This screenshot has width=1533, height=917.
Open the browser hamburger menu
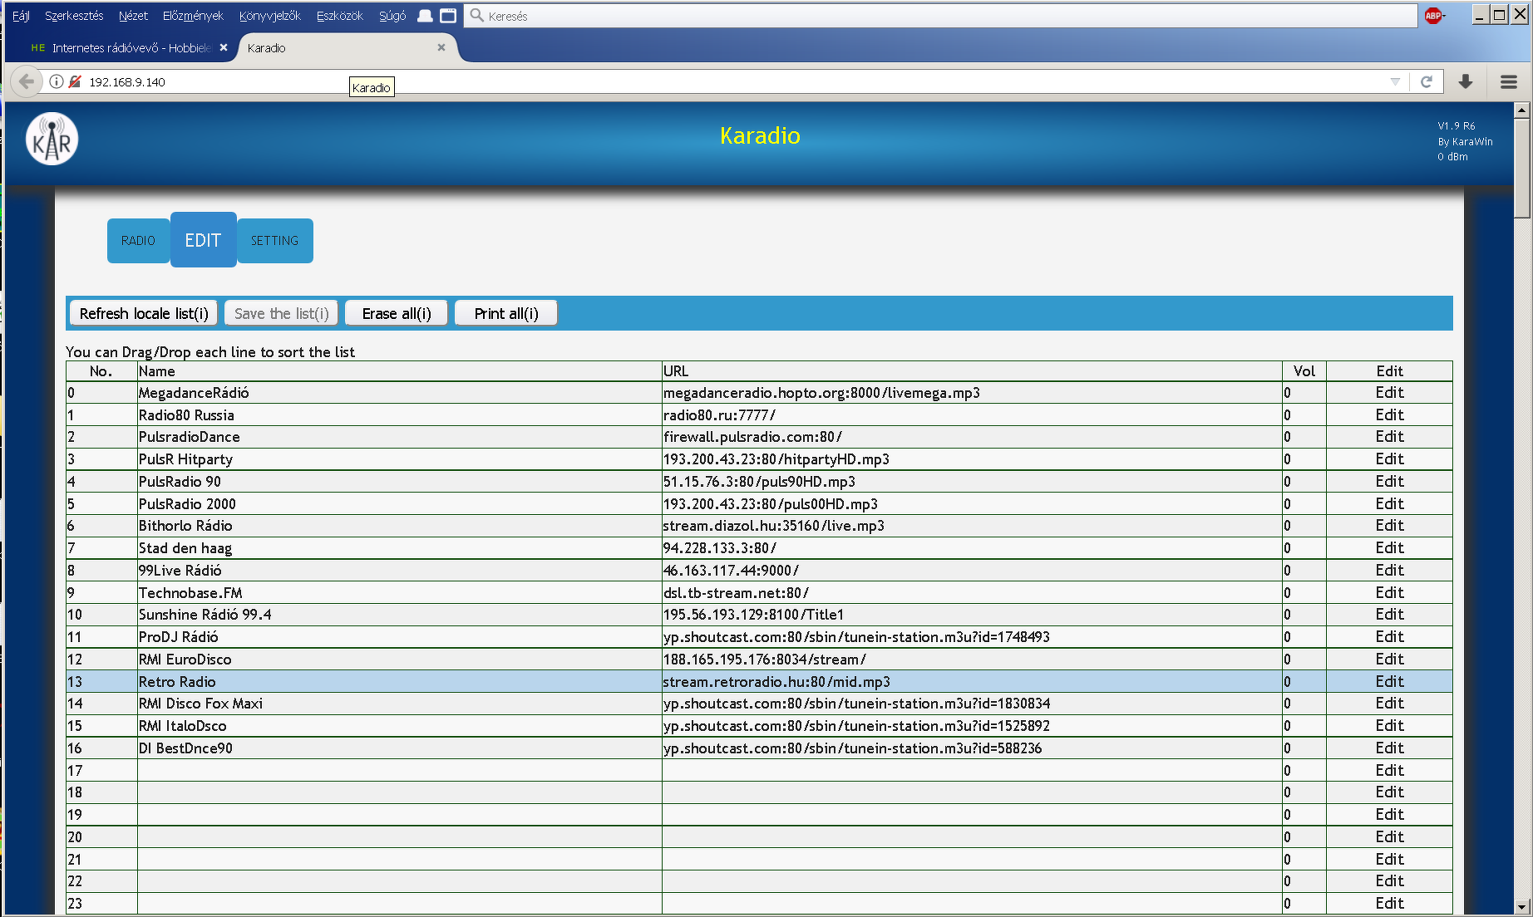click(x=1509, y=81)
